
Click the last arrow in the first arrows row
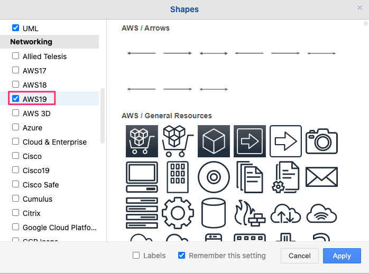321,53
